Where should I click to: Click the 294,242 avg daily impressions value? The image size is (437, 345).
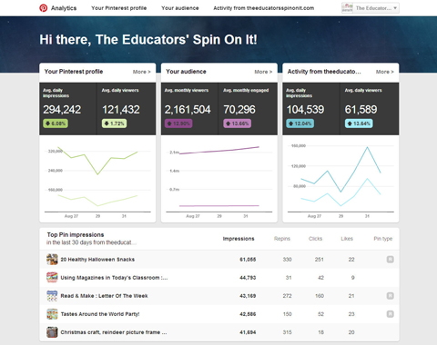pos(62,110)
